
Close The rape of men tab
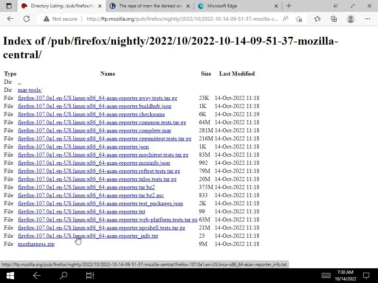click(188, 6)
